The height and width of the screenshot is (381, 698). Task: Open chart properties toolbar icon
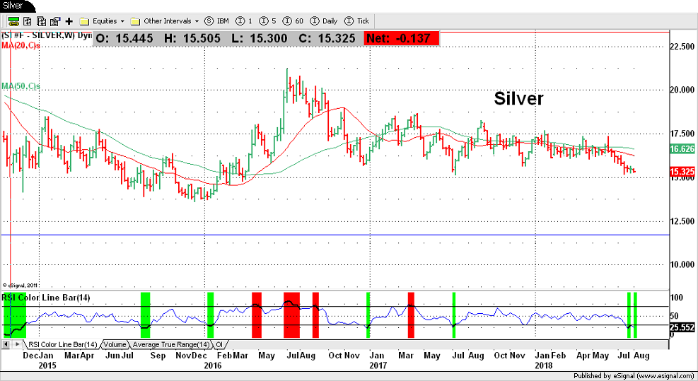(x=55, y=21)
